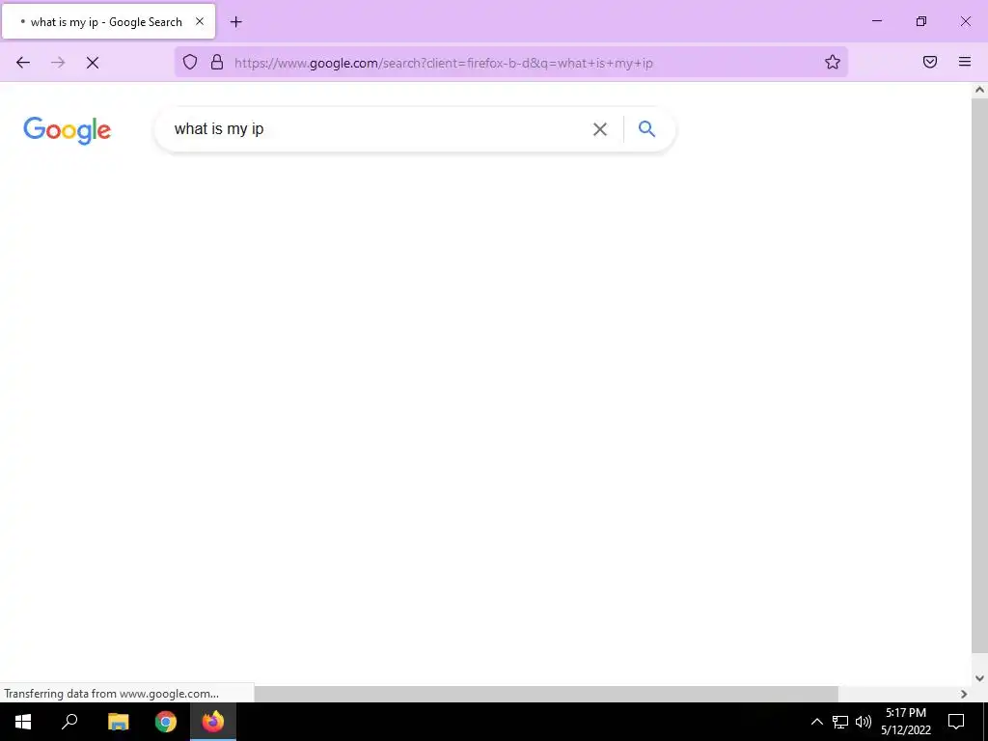Clear the Google search box
988x741 pixels.
[x=600, y=129]
